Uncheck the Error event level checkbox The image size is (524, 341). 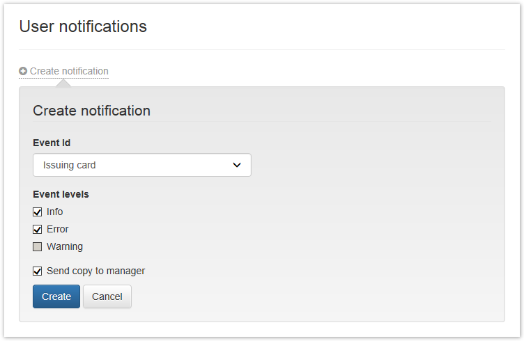pos(38,229)
